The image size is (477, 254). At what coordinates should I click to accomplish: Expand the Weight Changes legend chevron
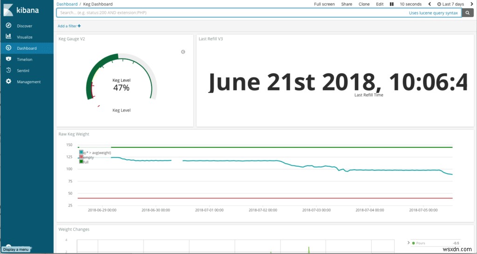(409, 243)
